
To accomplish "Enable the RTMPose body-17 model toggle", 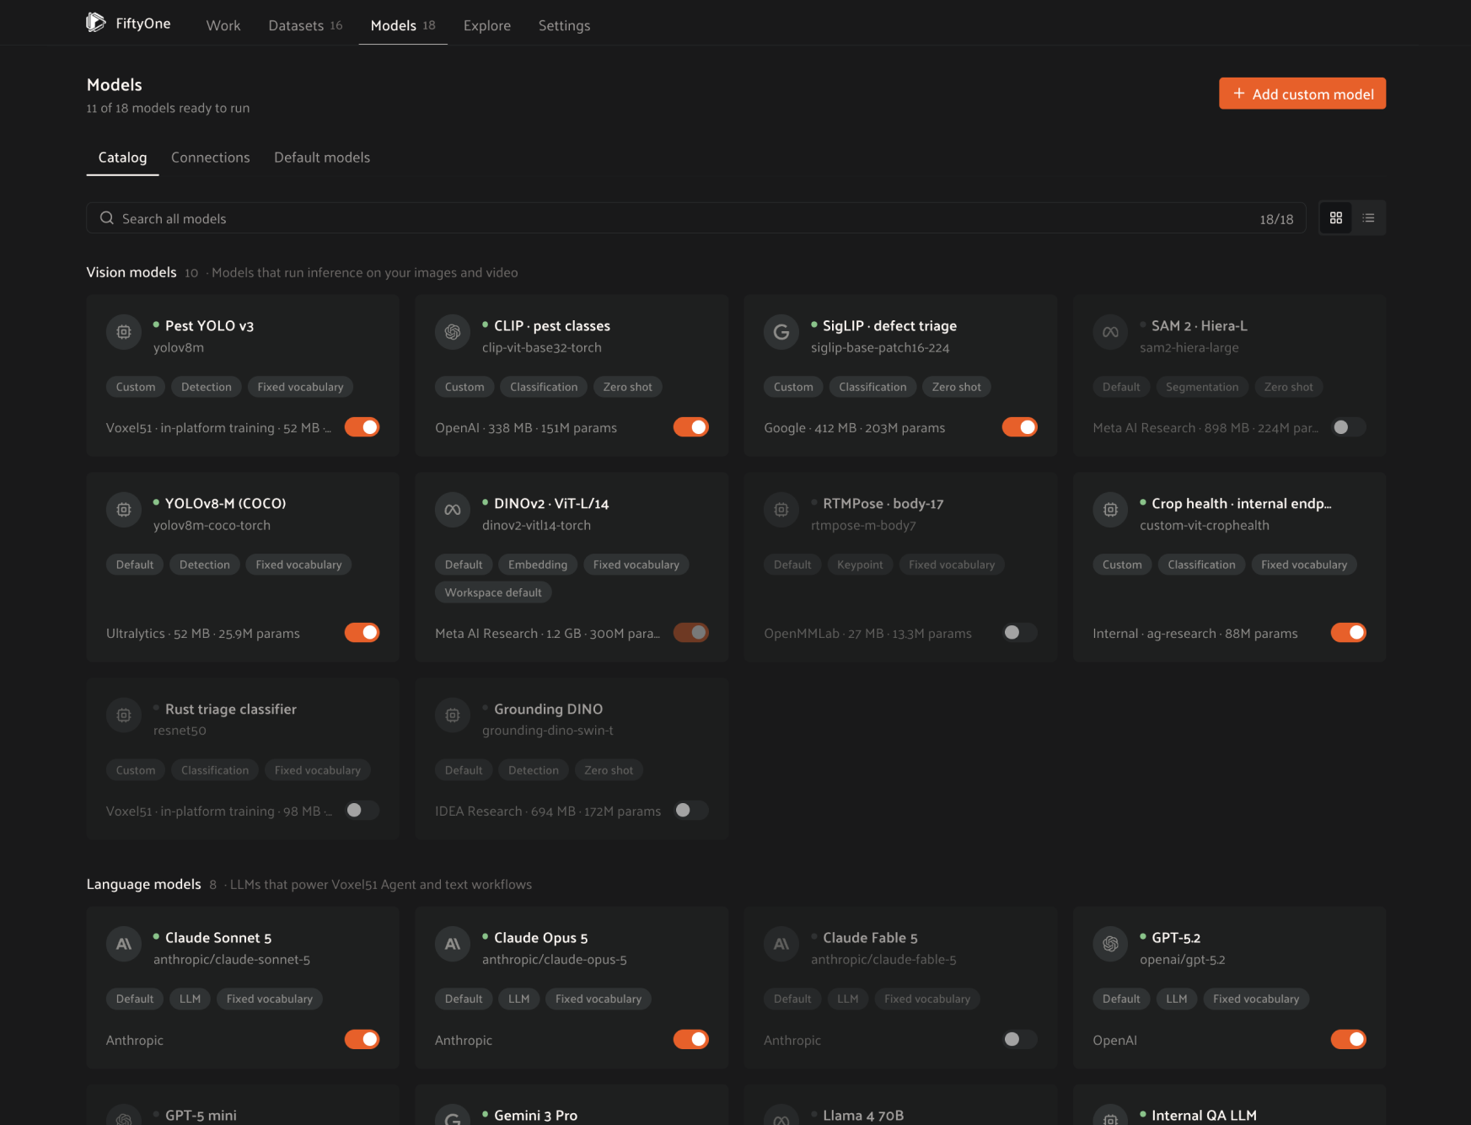I will (x=1020, y=633).
